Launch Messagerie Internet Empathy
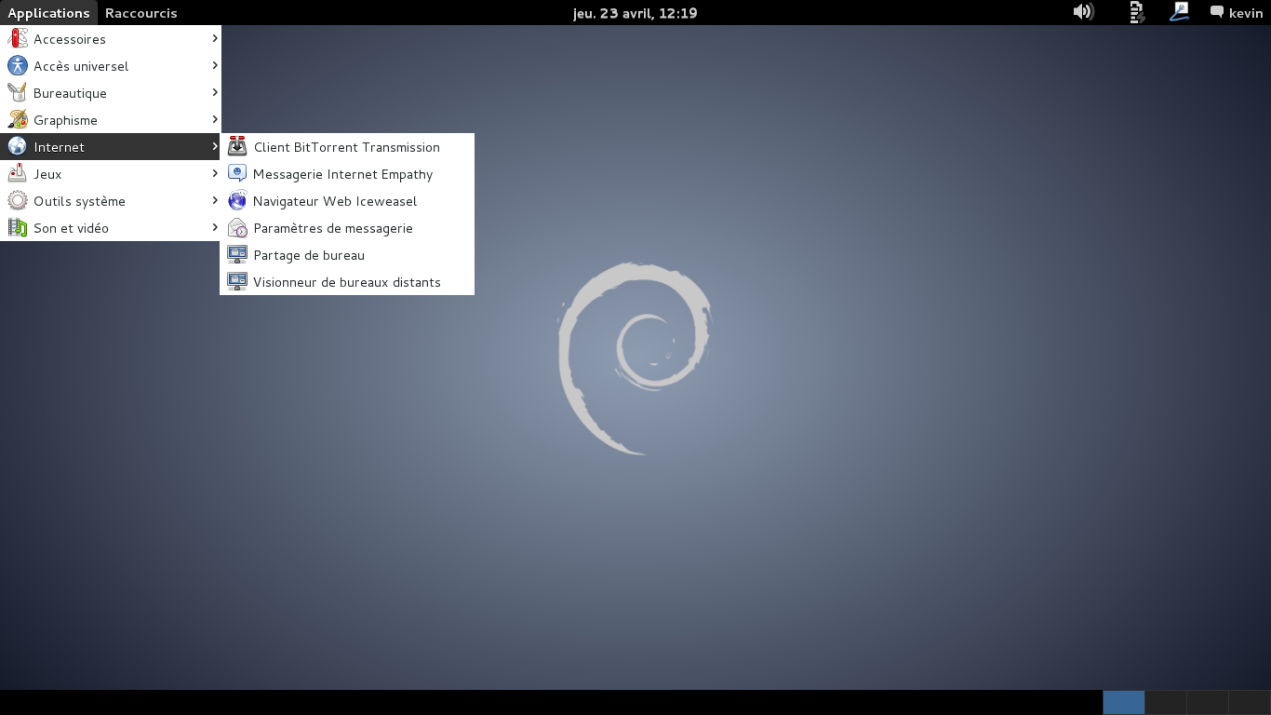Screen dimensions: 1271x715 [x=347, y=174]
